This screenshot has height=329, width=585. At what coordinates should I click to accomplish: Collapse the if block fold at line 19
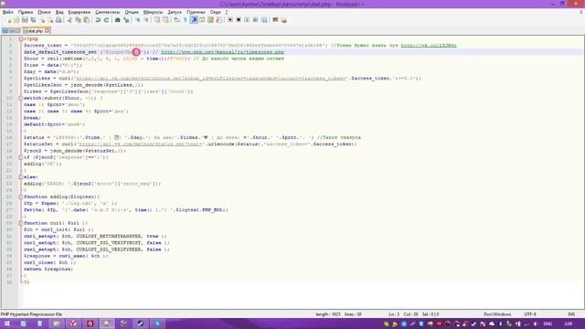(21, 157)
